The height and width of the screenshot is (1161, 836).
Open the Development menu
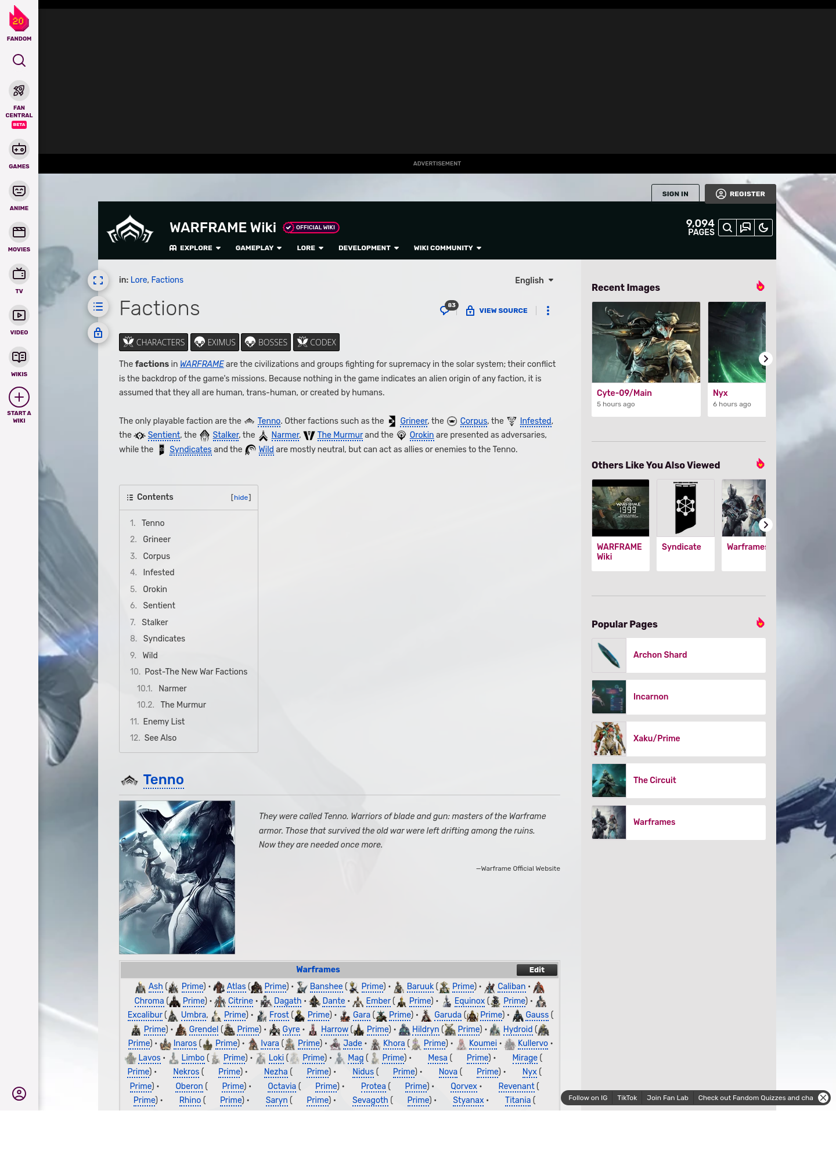point(369,248)
